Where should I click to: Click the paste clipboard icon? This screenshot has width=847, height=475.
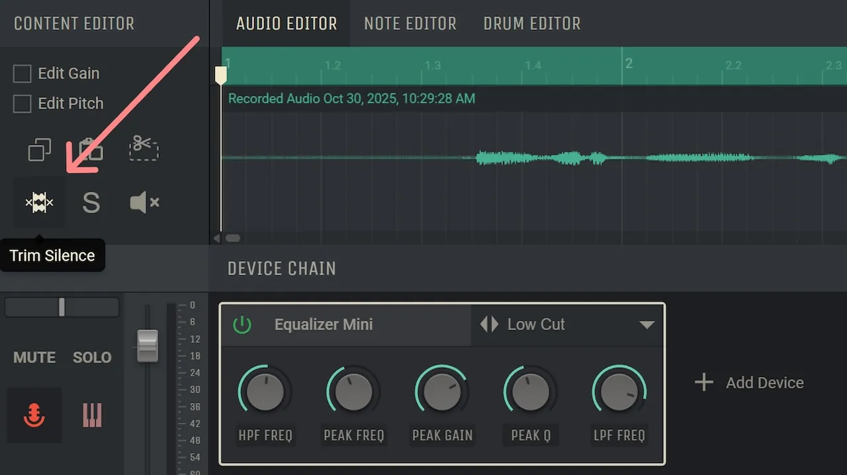pyautogui.click(x=91, y=150)
